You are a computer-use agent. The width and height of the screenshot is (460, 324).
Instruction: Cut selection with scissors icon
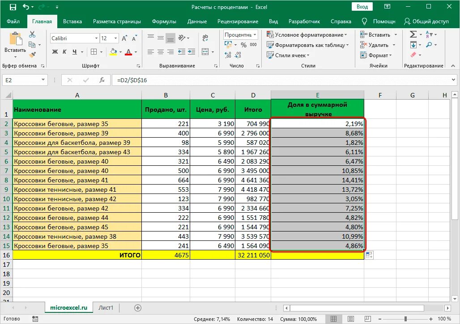tap(32, 34)
